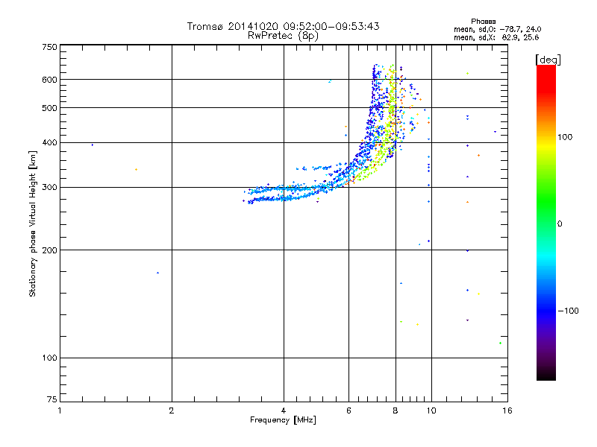Screen dimensions: 597x447
Task: Click the orange point near 340 km left of 2 MHz
Action: pyautogui.click(x=136, y=170)
